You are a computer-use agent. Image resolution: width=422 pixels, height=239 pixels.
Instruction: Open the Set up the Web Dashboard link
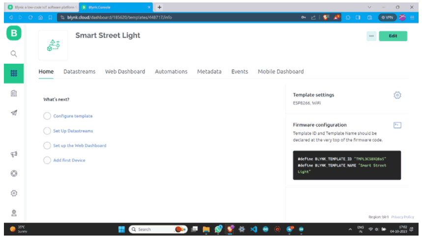(80, 146)
